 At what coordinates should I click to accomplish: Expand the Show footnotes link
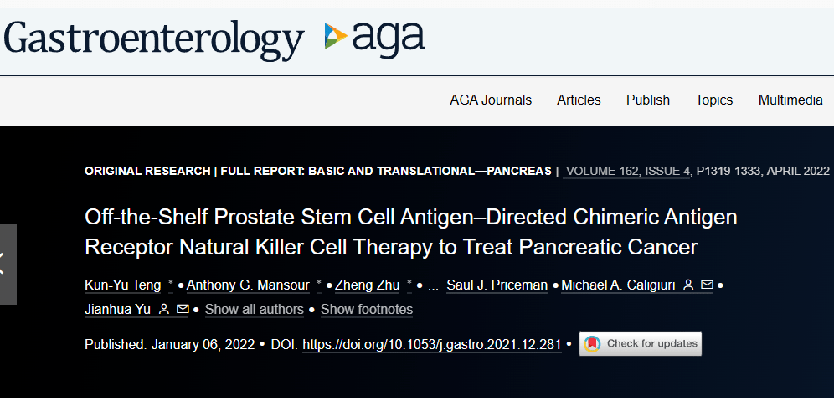click(367, 309)
